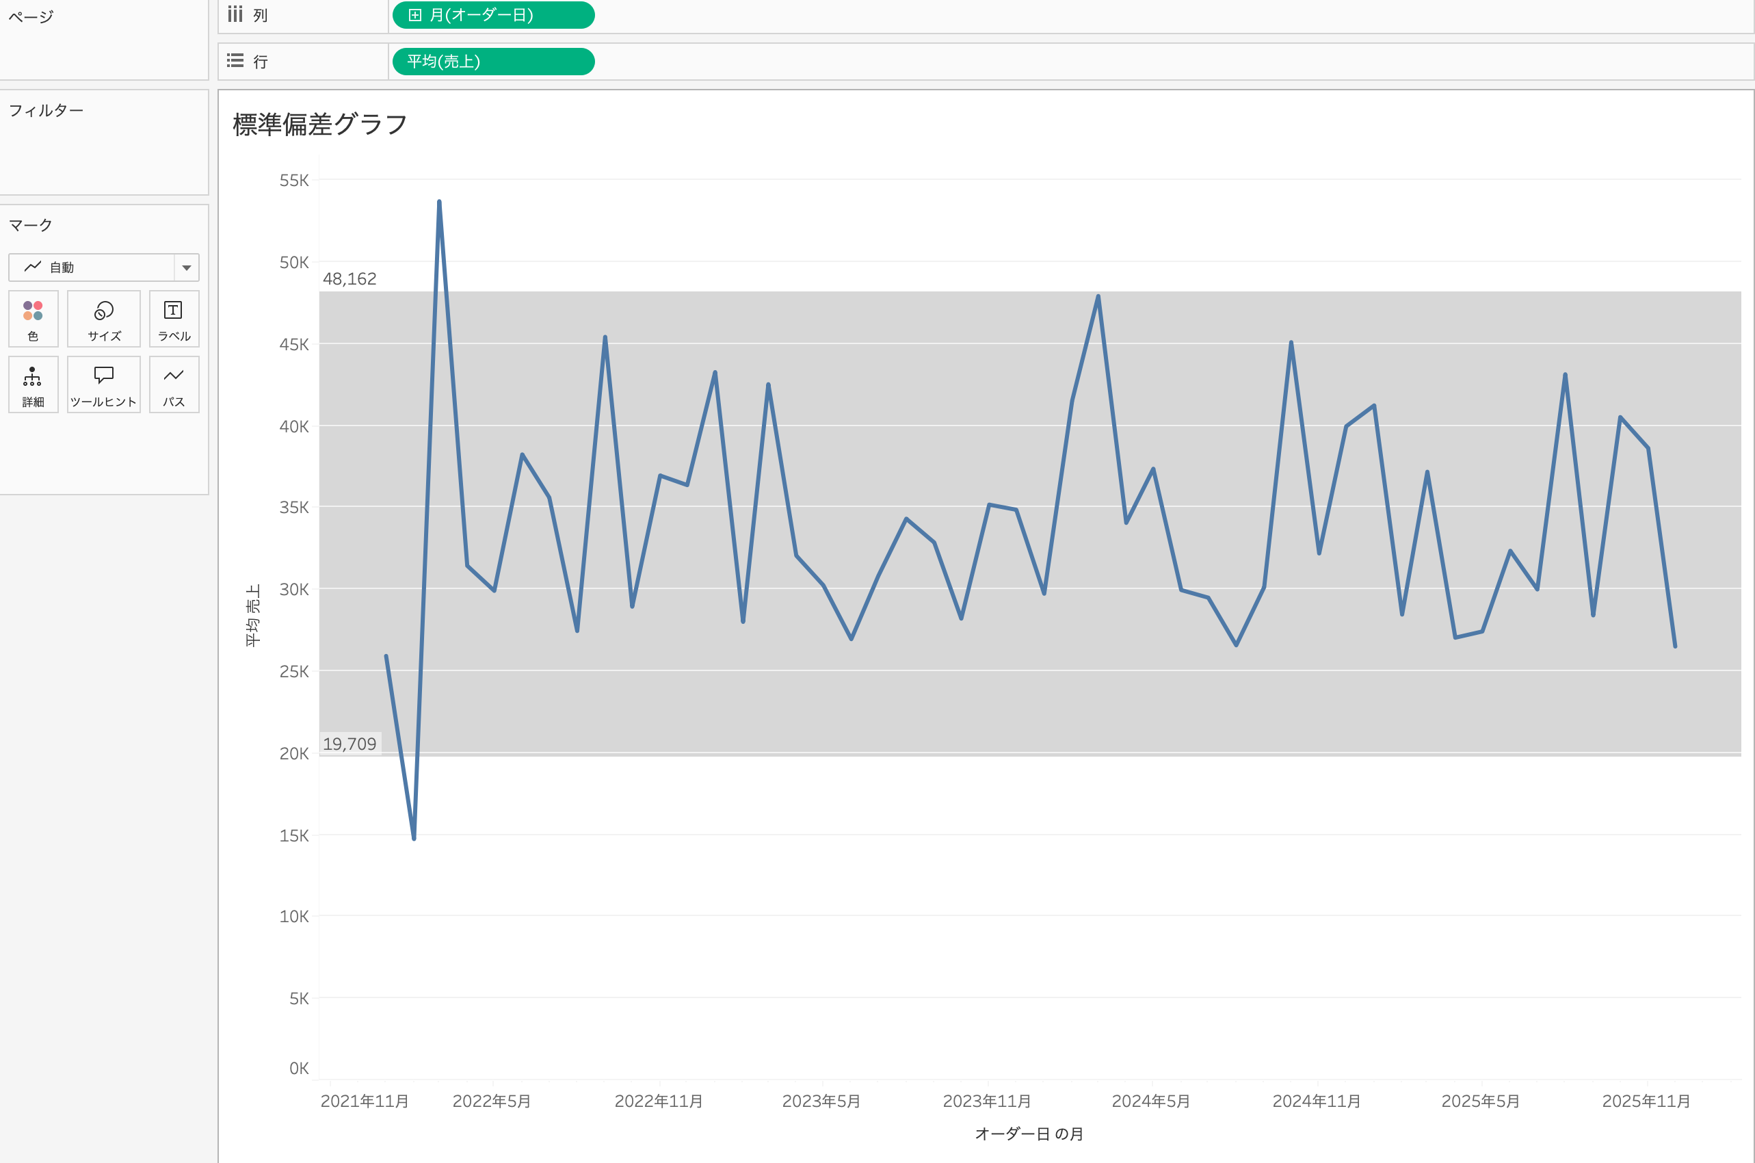Expand the 月(オーダー日) pill plus sign
1755x1163 pixels.
click(415, 15)
